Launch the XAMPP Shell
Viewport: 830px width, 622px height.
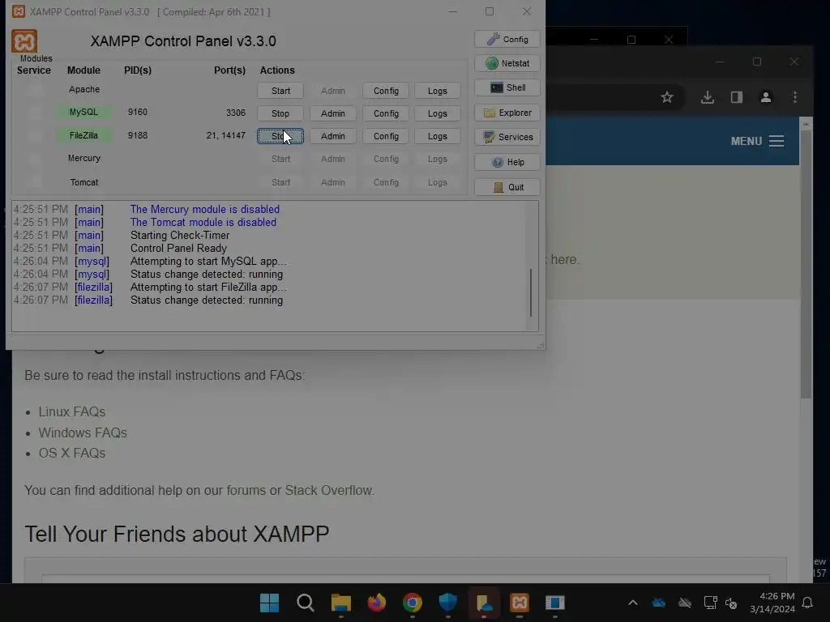pyautogui.click(x=507, y=87)
